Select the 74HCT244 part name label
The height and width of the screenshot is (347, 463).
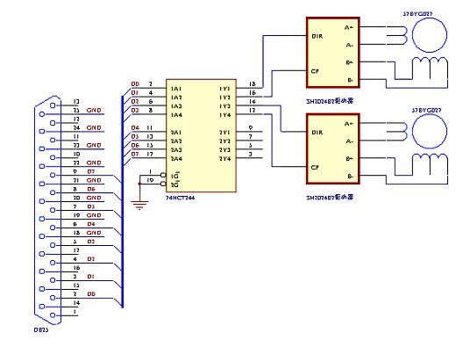pos(180,198)
